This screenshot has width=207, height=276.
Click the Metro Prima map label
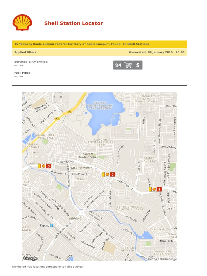coord(82,168)
